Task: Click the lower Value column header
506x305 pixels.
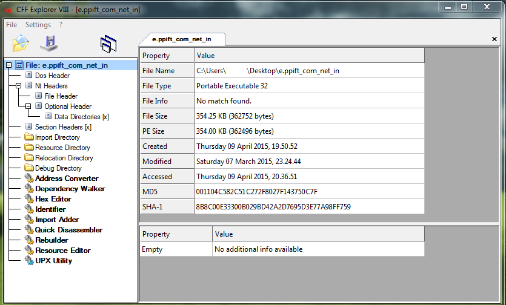Action: [319, 234]
